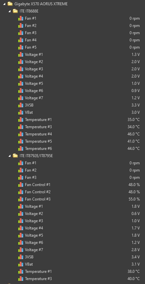Click the ITE IT8792E/IT8795E folder icon
This screenshot has width=145, height=284.
click(15, 155)
